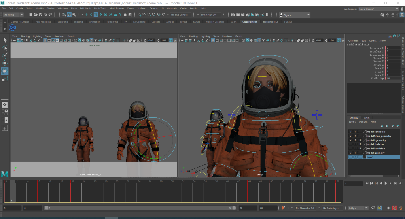Toggle visibility V of model1:geometry layer
Viewport: 405px width, 219px height.
(x=350, y=140)
